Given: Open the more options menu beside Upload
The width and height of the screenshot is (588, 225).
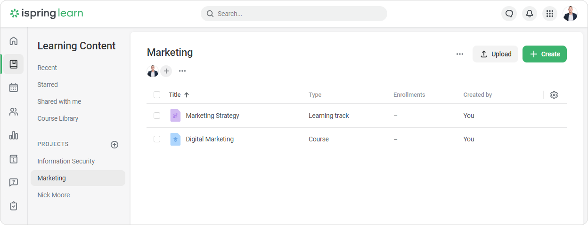Looking at the screenshot, I should click(x=460, y=54).
